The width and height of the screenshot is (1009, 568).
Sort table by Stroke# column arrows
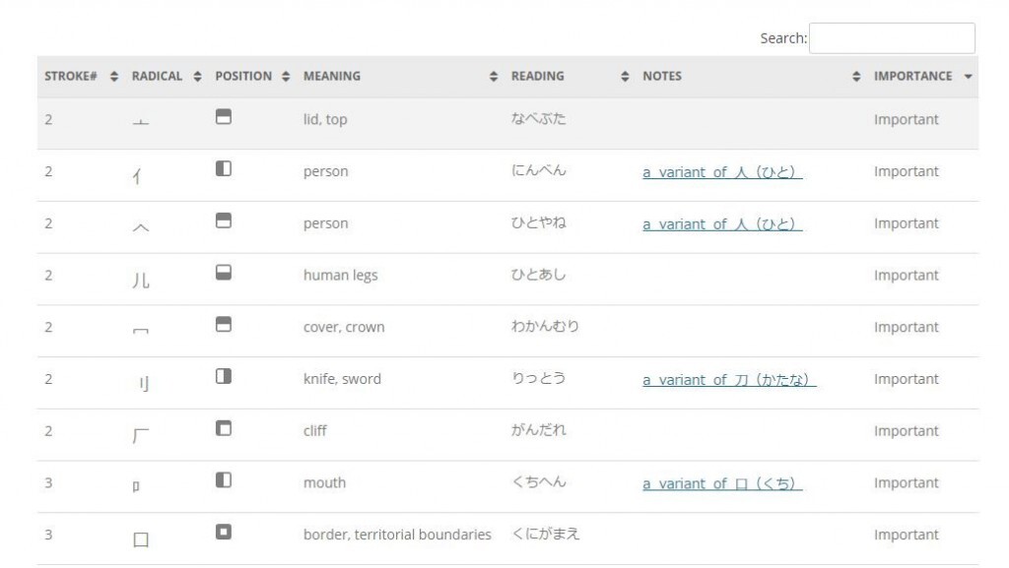(x=114, y=77)
